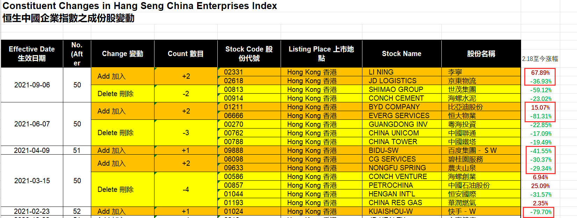Click the 2021-09-06 date cell

coord(32,85)
